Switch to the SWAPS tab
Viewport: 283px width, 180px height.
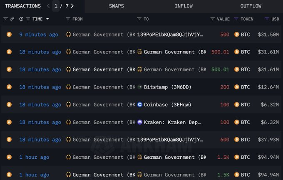116,6
